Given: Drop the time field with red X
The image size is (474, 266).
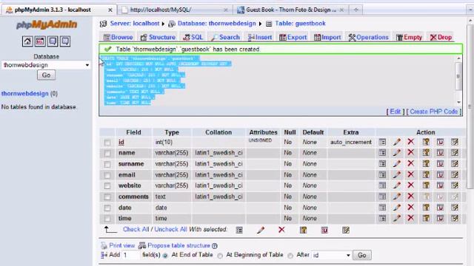Looking at the screenshot, I should 410,218.
